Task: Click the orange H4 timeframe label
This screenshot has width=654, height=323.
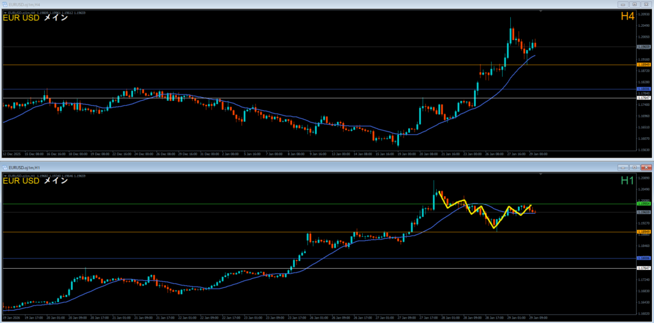Action: 627,17
